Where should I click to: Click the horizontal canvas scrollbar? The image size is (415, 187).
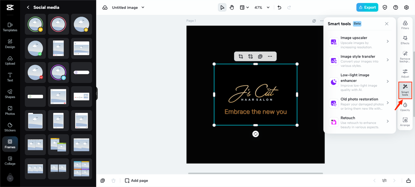255,173
